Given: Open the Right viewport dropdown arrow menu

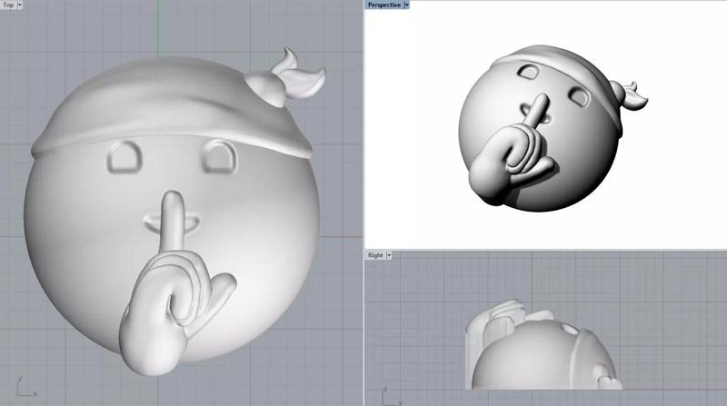Looking at the screenshot, I should pos(389,255).
